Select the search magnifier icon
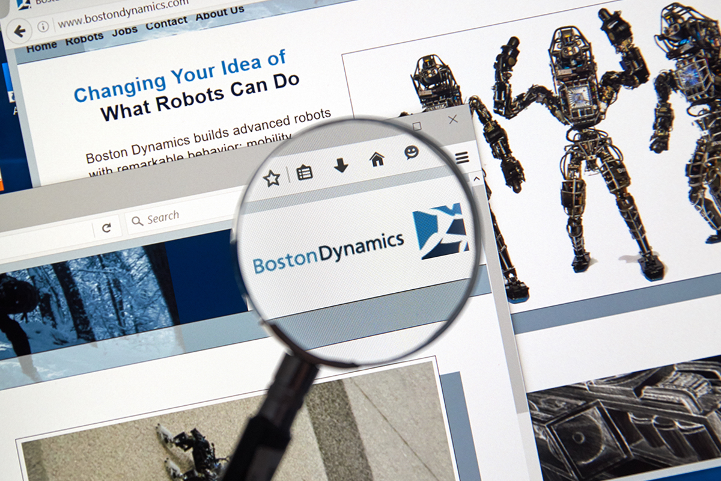 tap(139, 221)
